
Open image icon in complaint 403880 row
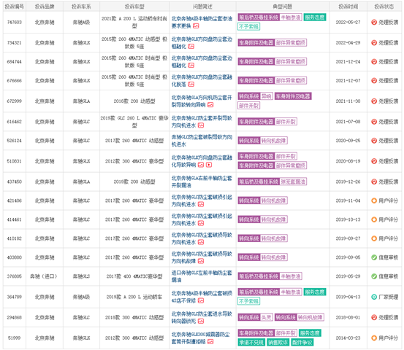pos(201,261)
